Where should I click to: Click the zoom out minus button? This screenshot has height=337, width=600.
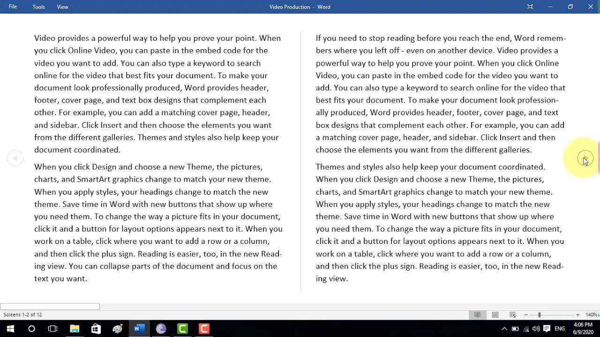(x=525, y=315)
